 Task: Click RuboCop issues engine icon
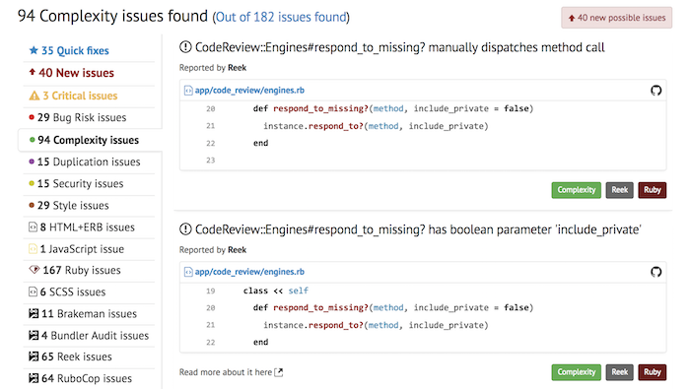coord(34,378)
